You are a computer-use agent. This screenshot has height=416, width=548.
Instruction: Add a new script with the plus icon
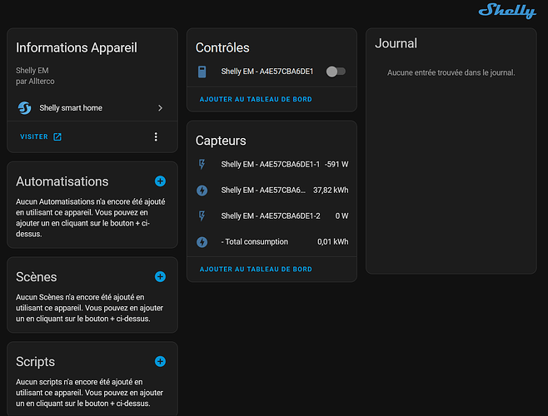160,361
